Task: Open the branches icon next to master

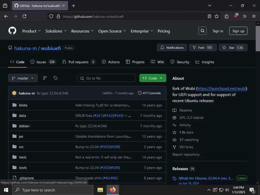Action: [45, 78]
